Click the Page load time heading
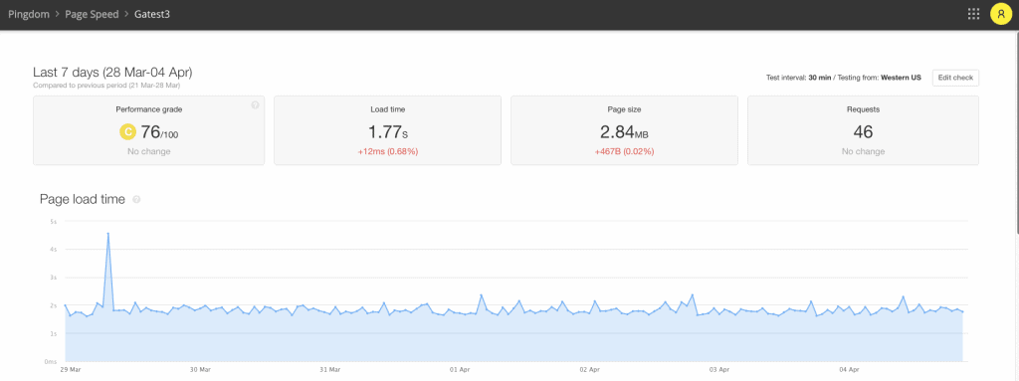Viewport: 1019px width, 381px height. click(x=82, y=200)
